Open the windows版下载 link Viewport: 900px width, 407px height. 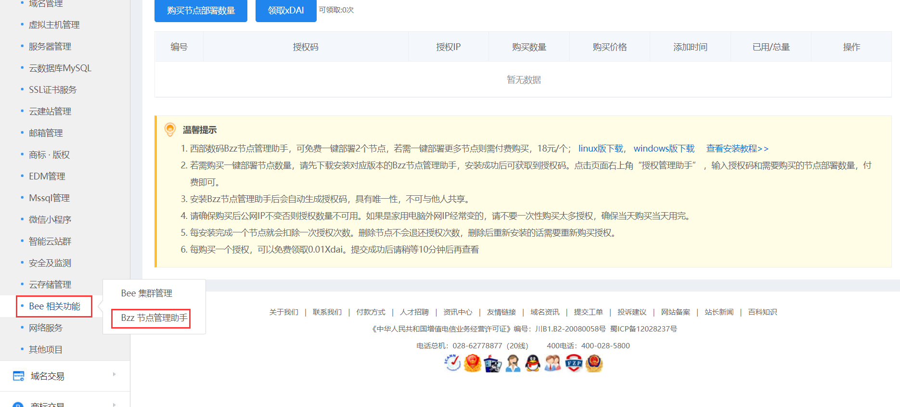[x=664, y=149]
